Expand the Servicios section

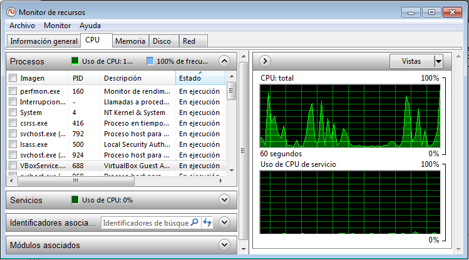point(225,200)
